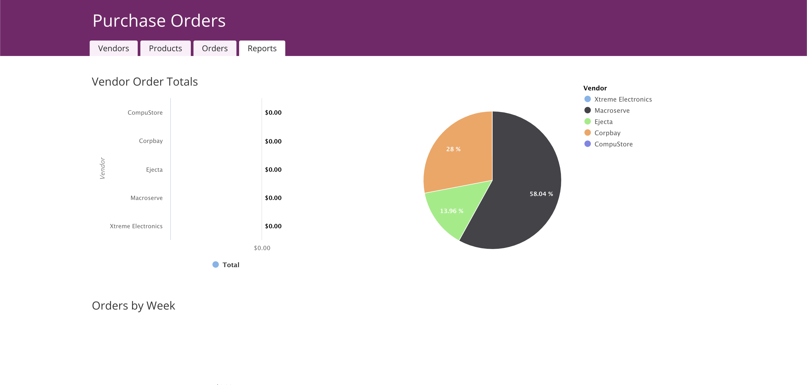The height and width of the screenshot is (385, 807).
Task: Click the Total legend label text
Action: coord(231,265)
